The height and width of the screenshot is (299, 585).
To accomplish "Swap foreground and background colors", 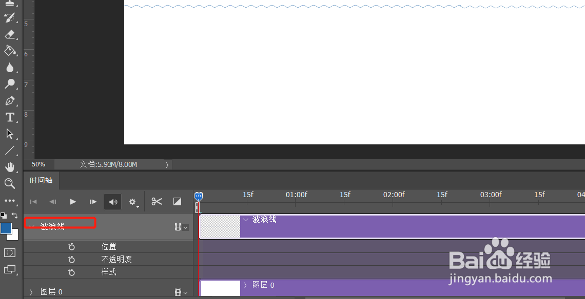I will point(14,215).
